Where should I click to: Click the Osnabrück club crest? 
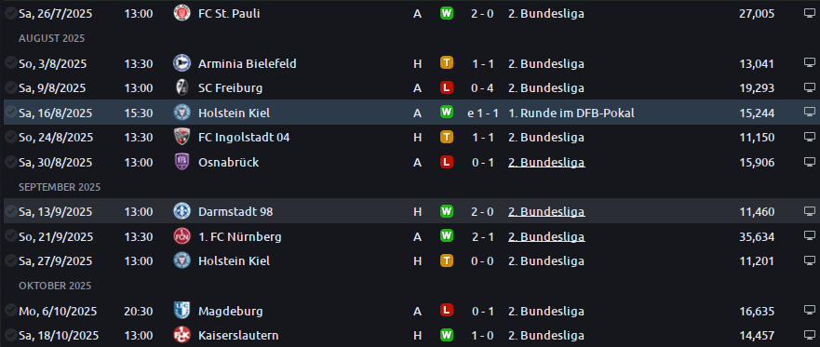coord(182,162)
